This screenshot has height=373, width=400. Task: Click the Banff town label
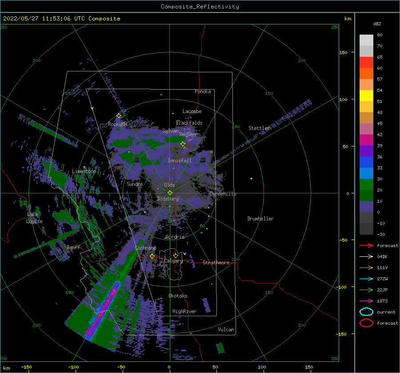(x=73, y=247)
